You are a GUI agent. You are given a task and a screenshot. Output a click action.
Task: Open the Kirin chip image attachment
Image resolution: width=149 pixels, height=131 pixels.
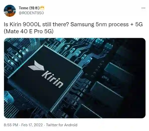click(x=75, y=78)
